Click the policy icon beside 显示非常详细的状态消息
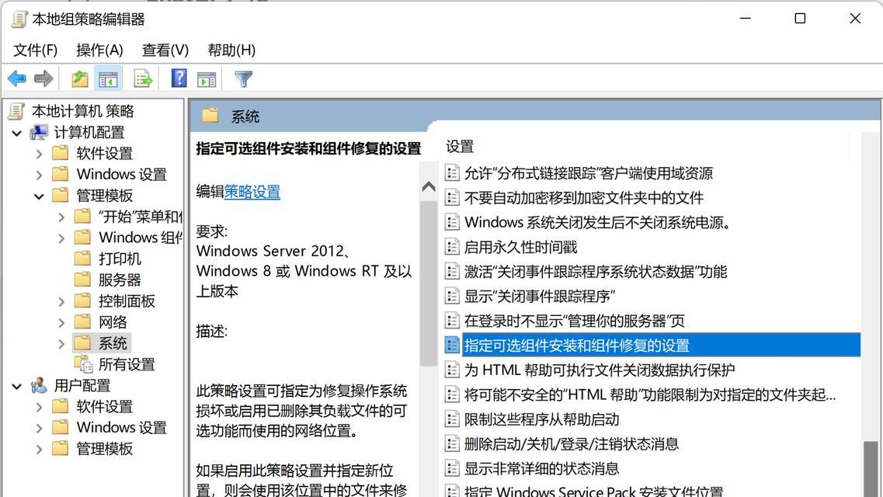This screenshot has height=497, width=883. [x=452, y=468]
